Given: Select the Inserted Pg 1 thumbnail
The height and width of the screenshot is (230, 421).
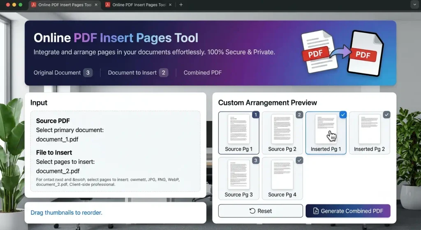Looking at the screenshot, I should [326, 133].
